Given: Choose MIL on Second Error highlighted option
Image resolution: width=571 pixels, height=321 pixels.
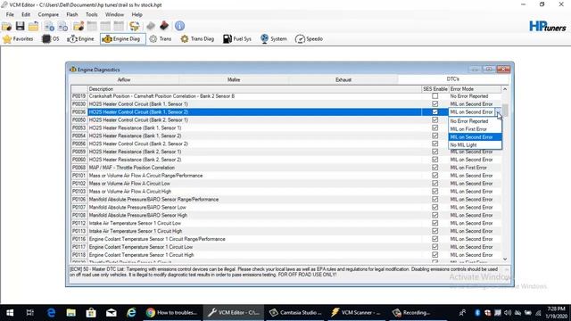Looking at the screenshot, I should 476,137.
